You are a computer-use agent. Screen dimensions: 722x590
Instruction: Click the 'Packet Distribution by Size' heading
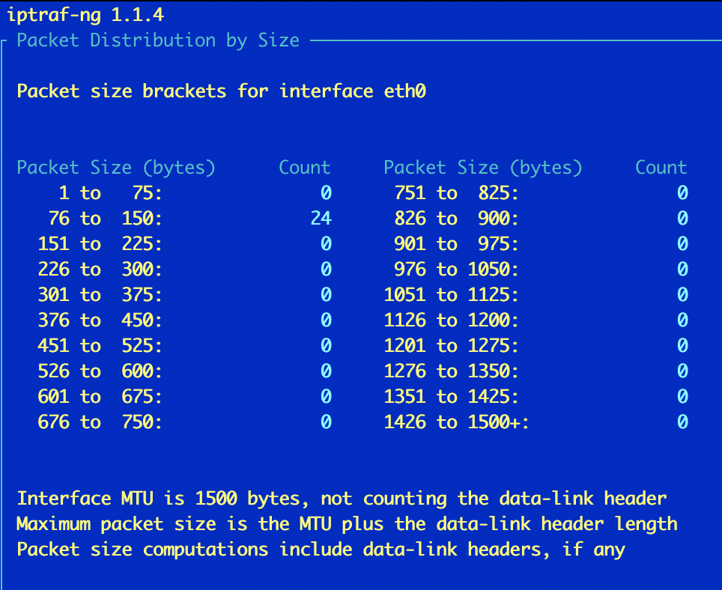click(x=158, y=40)
